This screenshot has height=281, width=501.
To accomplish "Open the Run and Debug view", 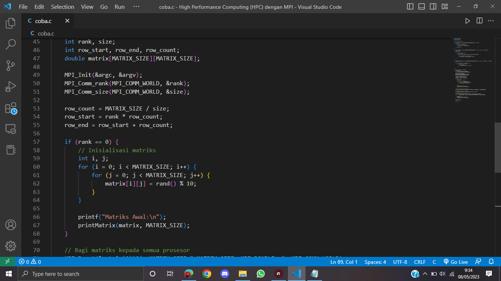I will click(x=11, y=87).
